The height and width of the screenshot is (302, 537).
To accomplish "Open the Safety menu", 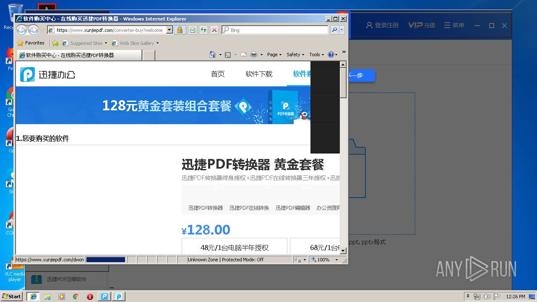I will click(295, 55).
